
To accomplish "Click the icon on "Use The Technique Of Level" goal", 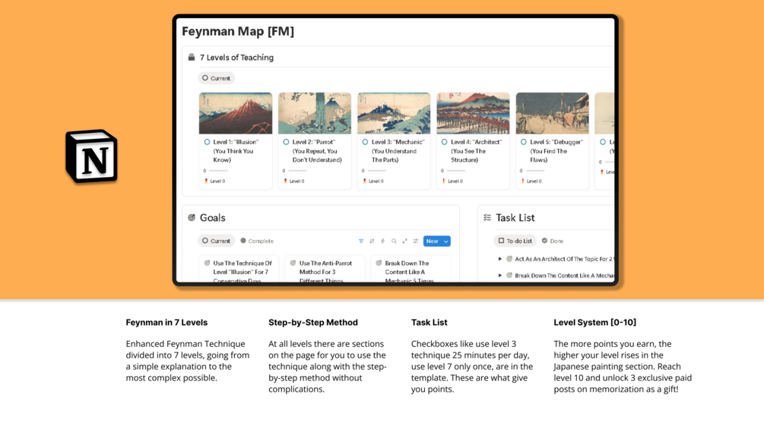I will [207, 263].
